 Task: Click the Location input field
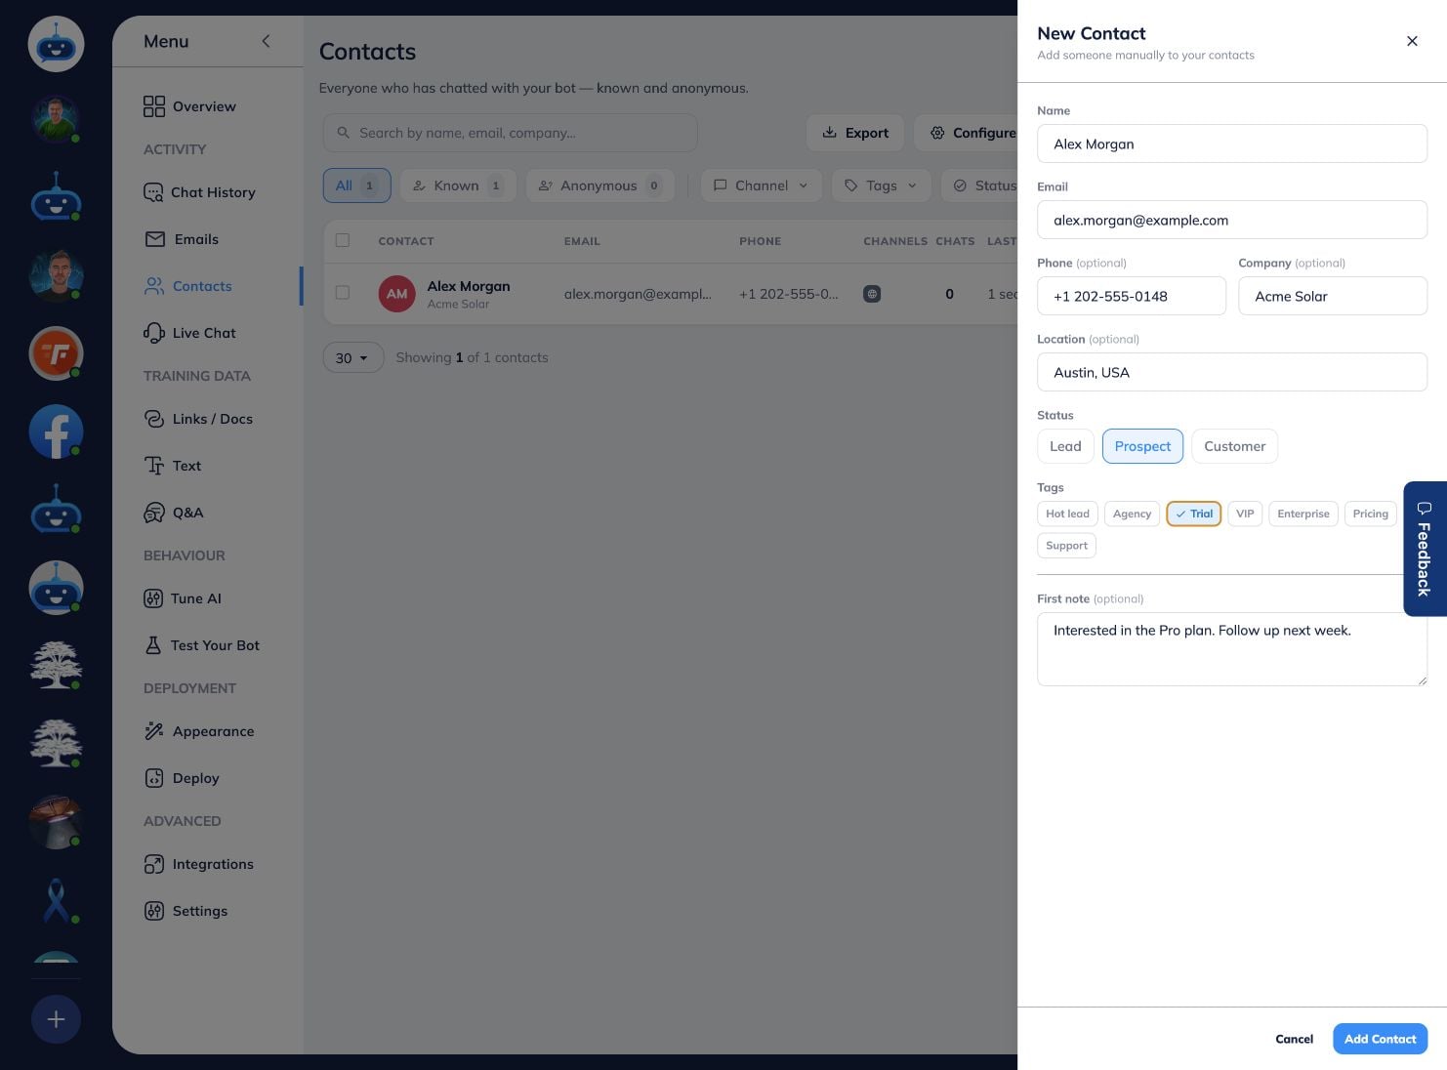tap(1232, 372)
